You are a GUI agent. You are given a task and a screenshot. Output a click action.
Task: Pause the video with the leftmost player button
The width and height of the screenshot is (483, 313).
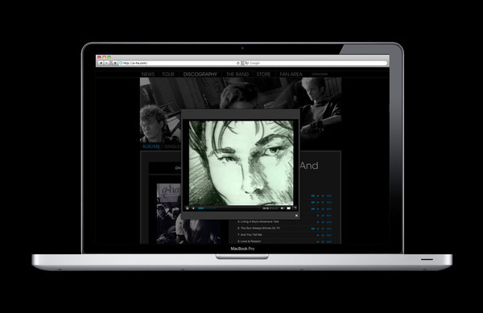[x=187, y=208]
